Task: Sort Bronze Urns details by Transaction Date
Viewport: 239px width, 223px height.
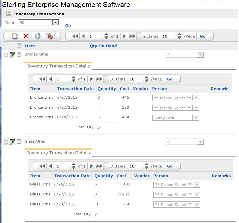Action: [x=75, y=89]
